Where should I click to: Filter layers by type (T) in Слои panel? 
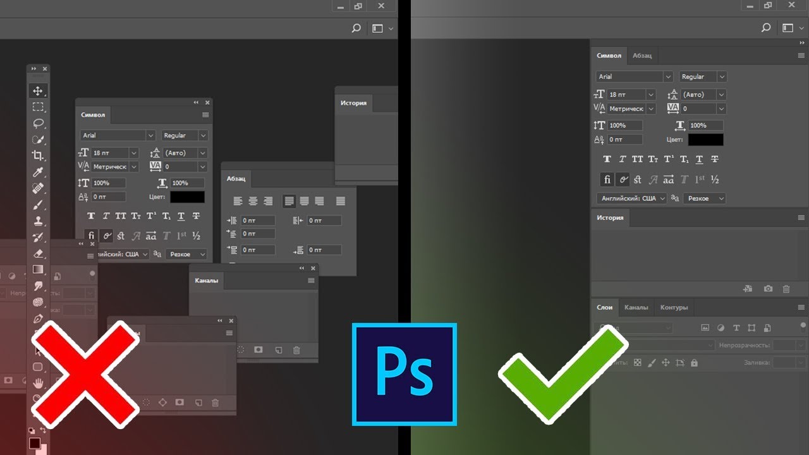pyautogui.click(x=736, y=328)
